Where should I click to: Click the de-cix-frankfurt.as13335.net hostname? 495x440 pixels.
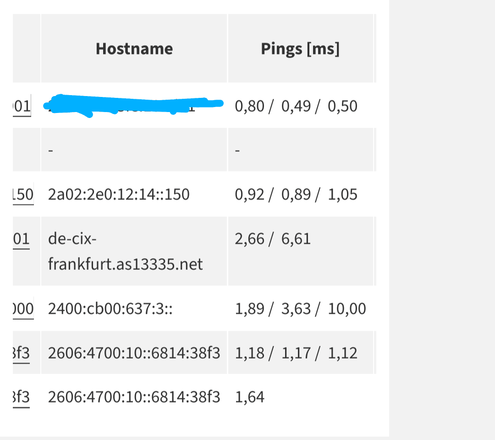(125, 252)
